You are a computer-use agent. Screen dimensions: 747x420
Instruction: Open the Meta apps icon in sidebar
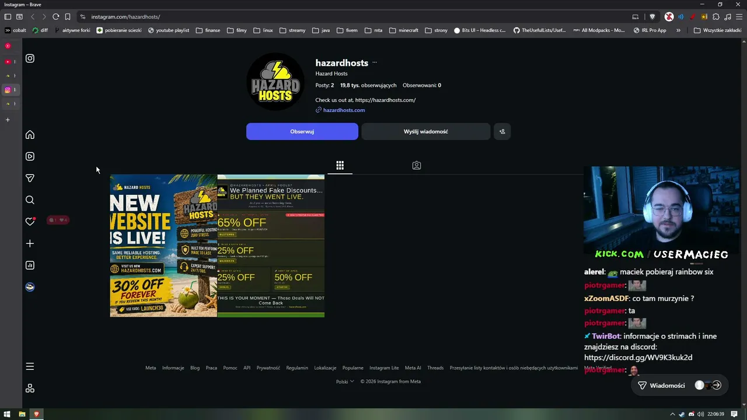30,388
